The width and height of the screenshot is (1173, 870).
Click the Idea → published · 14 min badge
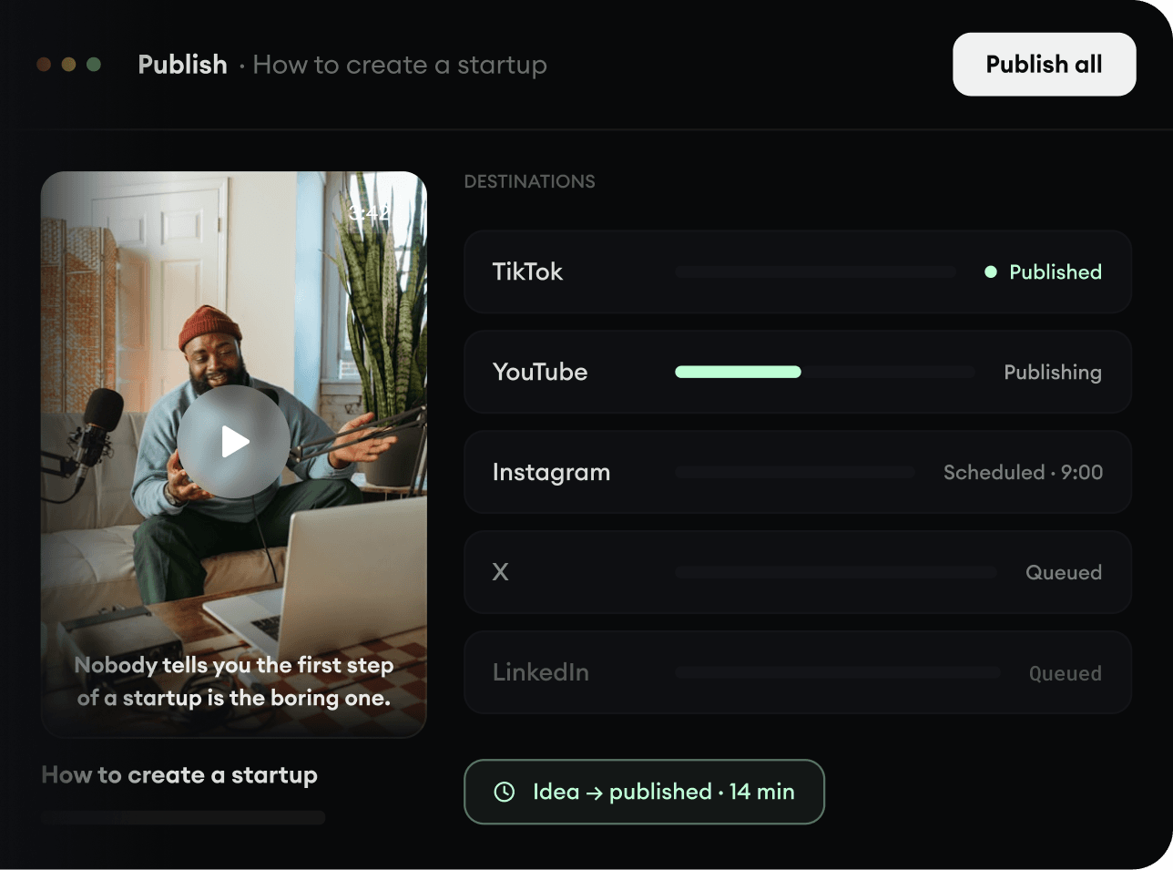pos(644,792)
